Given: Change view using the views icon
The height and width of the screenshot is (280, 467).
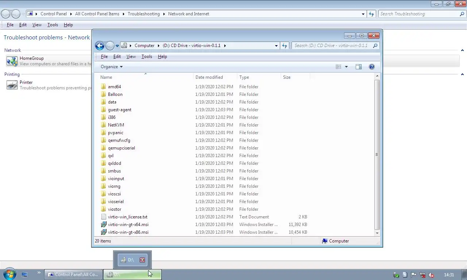Looking at the screenshot, I should click(339, 67).
